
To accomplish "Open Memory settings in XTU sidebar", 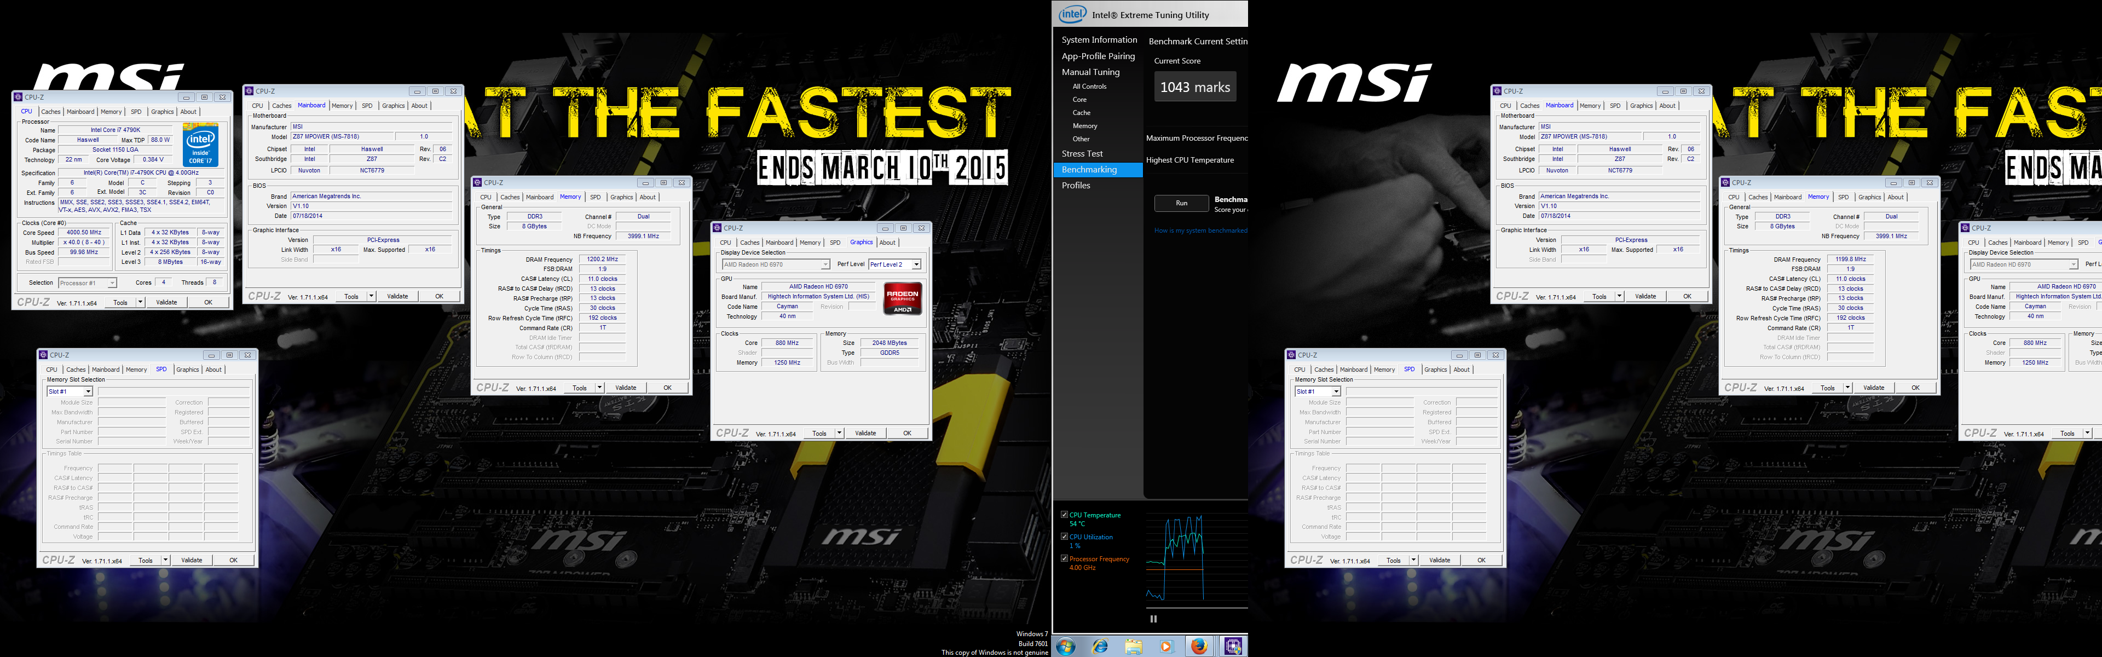I will coord(1084,126).
